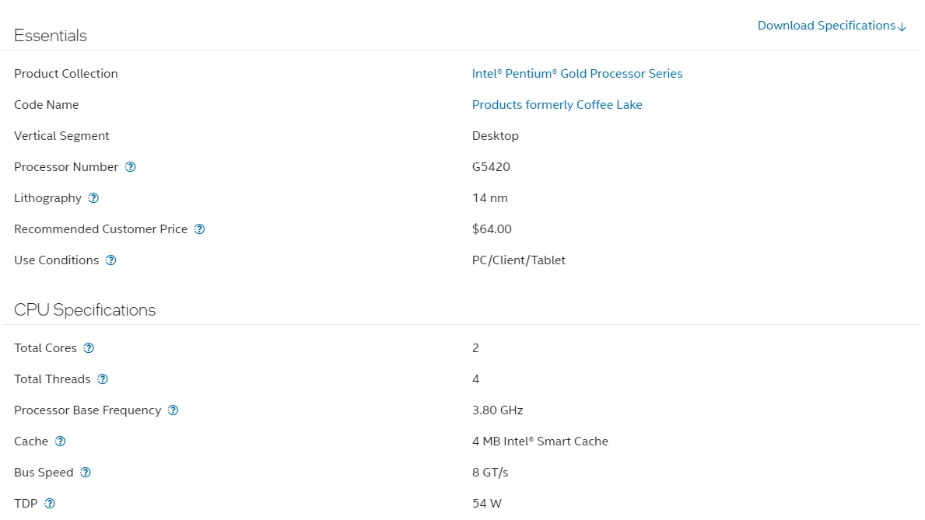Click help icon next to Processor Number
The width and height of the screenshot is (925, 520).
pos(131,167)
